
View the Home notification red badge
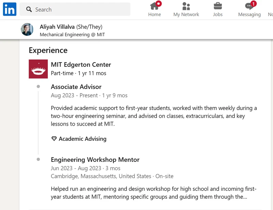pos(158,4)
